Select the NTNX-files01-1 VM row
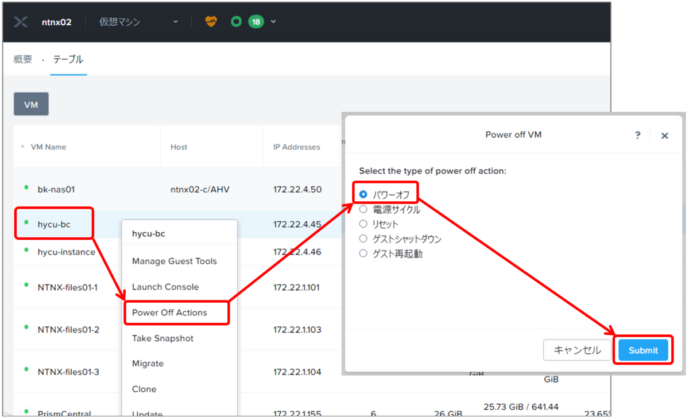Image resolution: width=689 pixels, height=418 pixels. click(68, 287)
